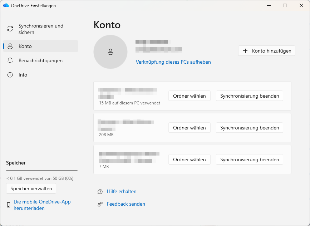Open the Die mobile OneDrive-App herunterladen link

42,205
